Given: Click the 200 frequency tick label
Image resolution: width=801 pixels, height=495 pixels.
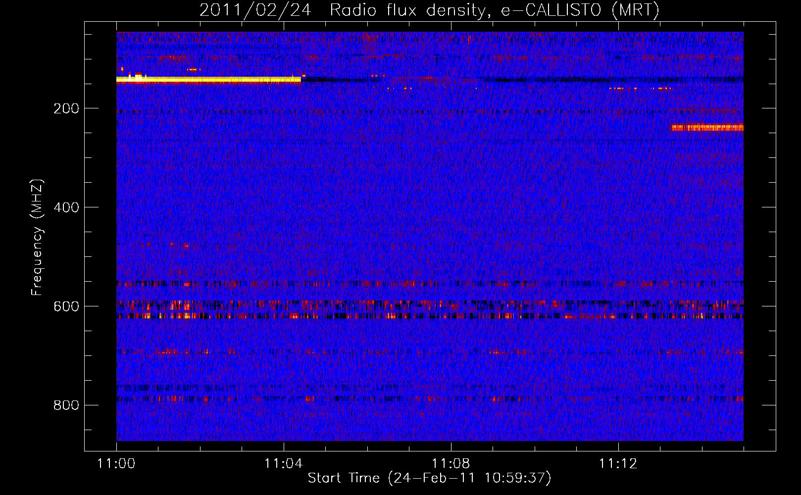Looking at the screenshot, I should [x=66, y=108].
